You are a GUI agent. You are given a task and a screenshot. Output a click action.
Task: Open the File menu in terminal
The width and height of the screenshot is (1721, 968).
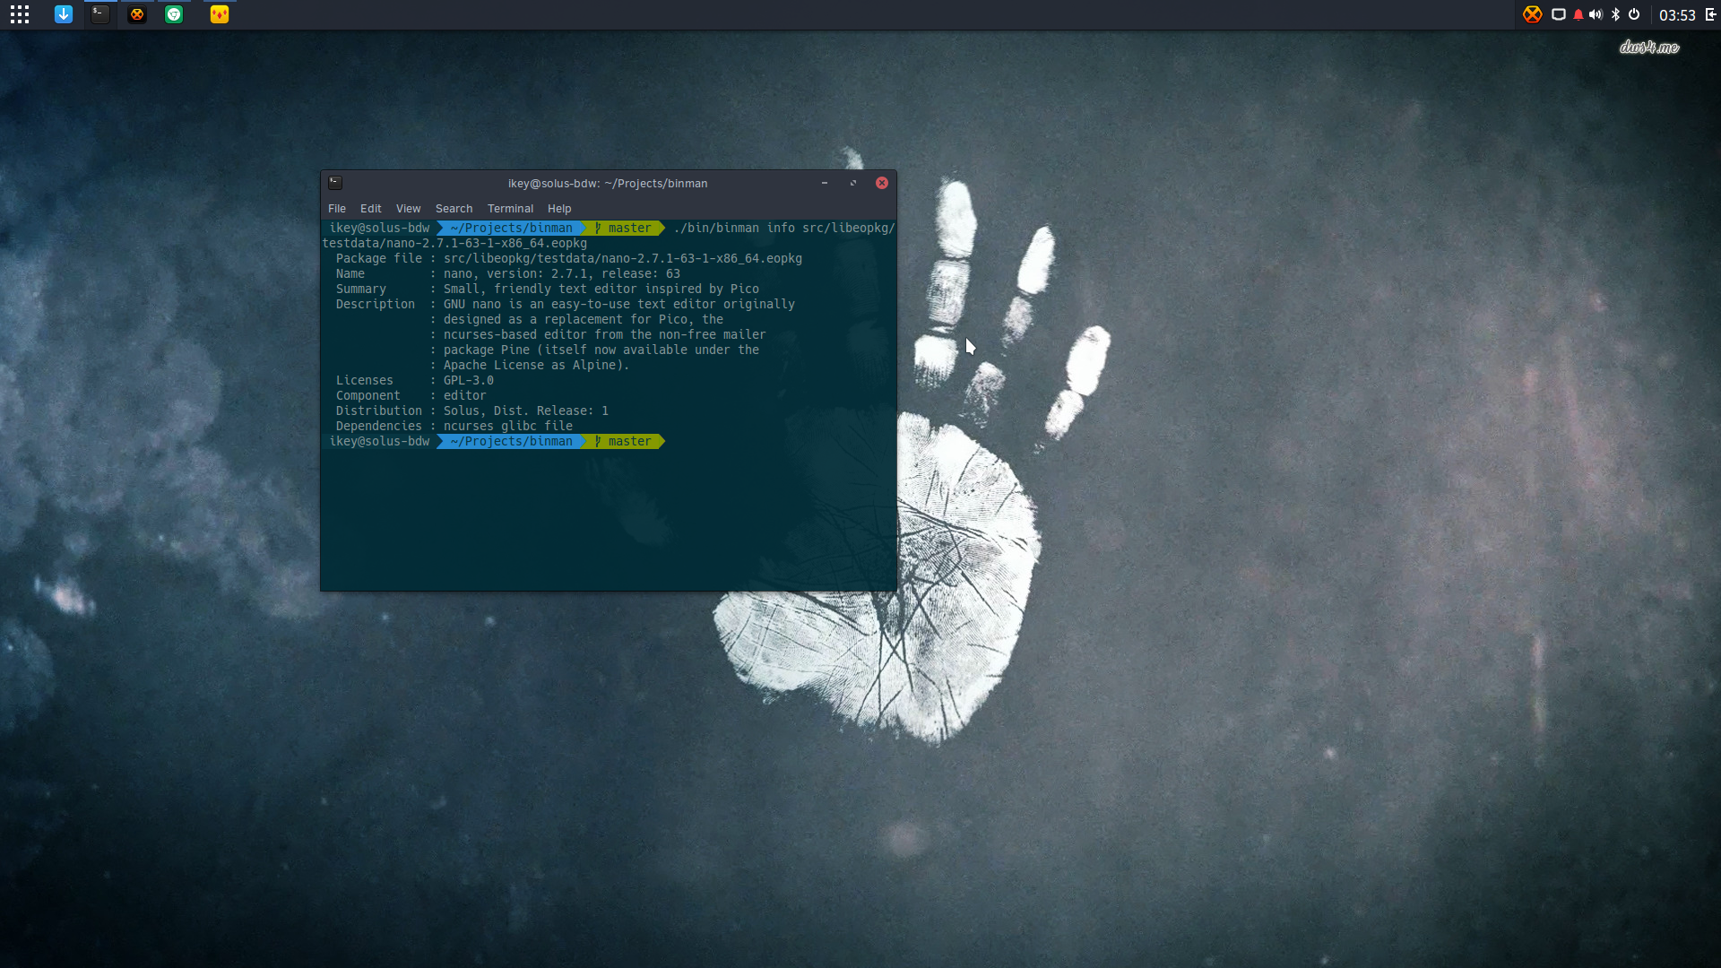[337, 209]
